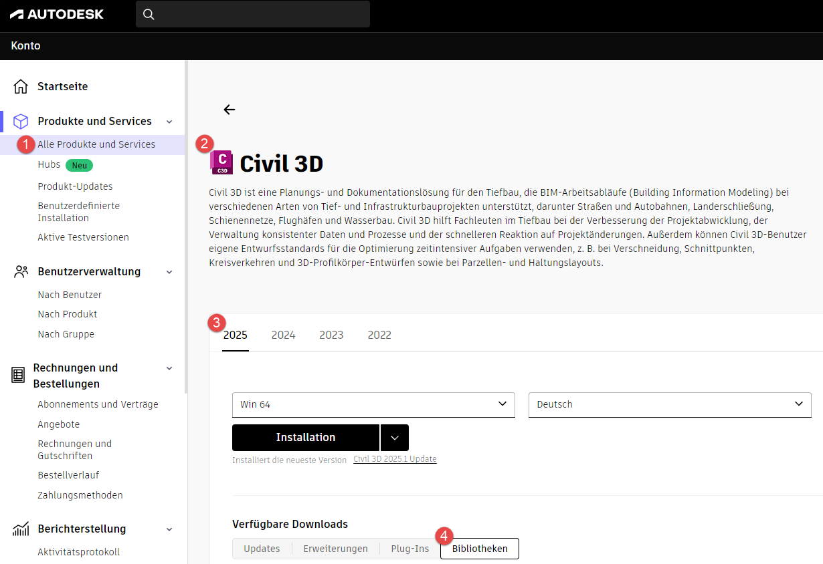
Task: Click the Berichterstellung chart icon
Action: pos(21,529)
